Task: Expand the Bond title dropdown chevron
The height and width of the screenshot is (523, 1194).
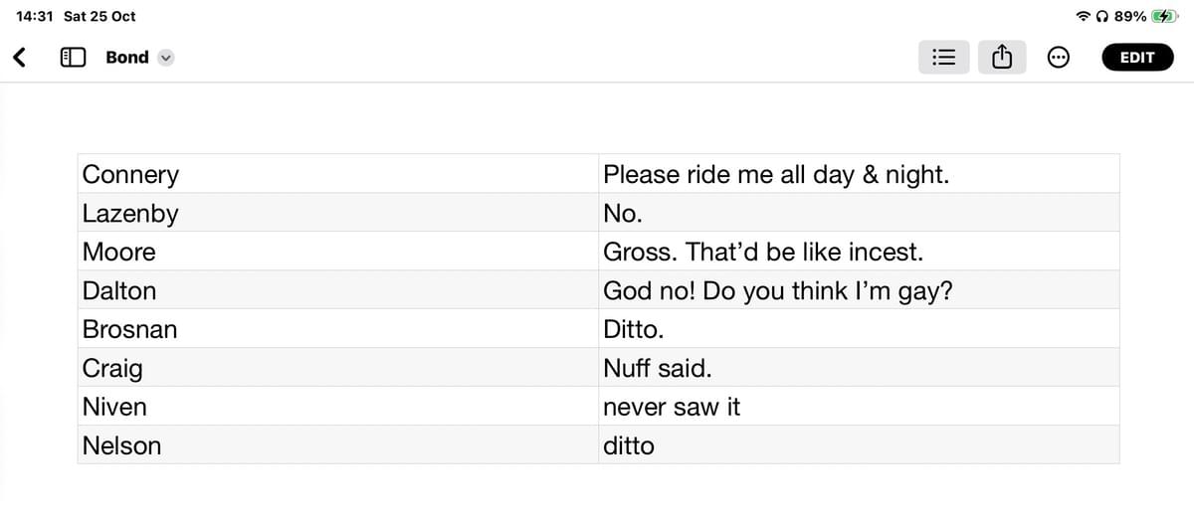Action: coord(166,58)
